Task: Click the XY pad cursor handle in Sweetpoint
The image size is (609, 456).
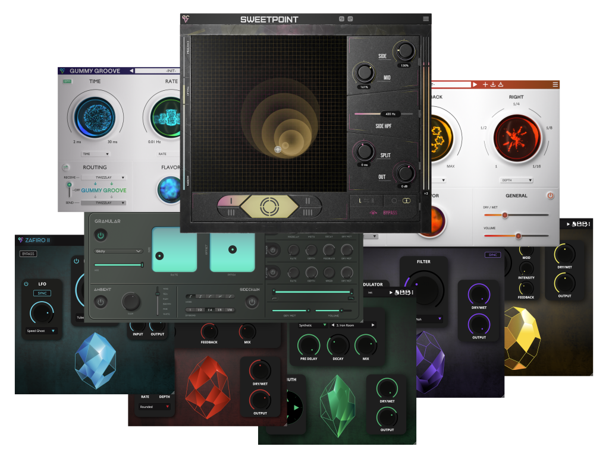Action: 278,149
